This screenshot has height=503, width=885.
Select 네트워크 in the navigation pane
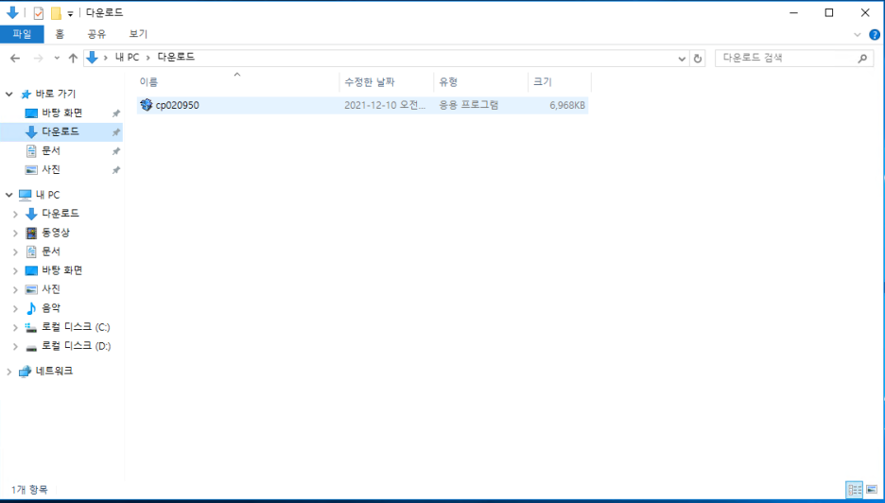coord(54,371)
